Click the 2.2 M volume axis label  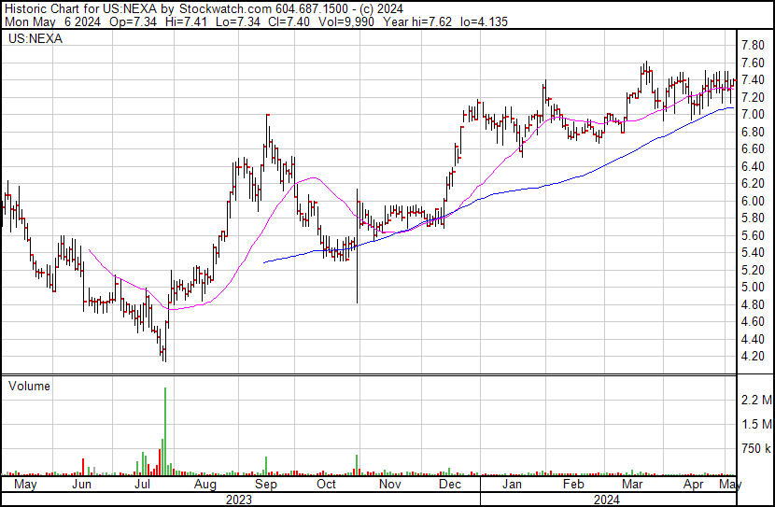tap(756, 400)
